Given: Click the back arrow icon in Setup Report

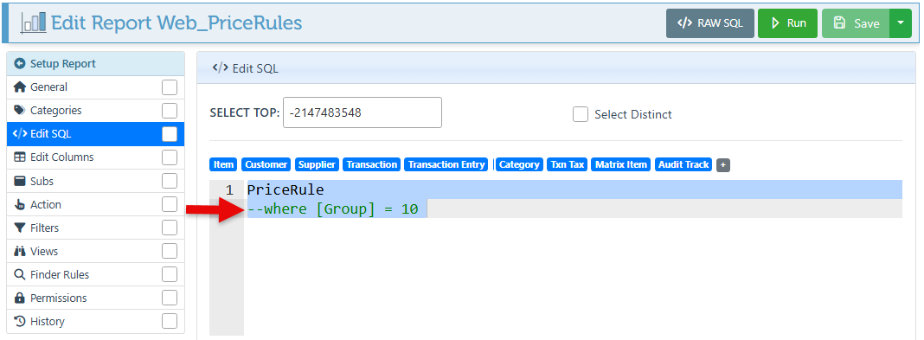Looking at the screenshot, I should [20, 64].
